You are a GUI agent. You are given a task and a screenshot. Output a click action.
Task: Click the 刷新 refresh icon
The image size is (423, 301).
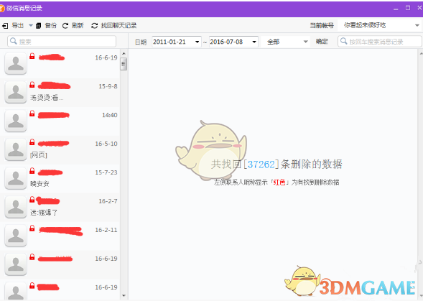65,26
